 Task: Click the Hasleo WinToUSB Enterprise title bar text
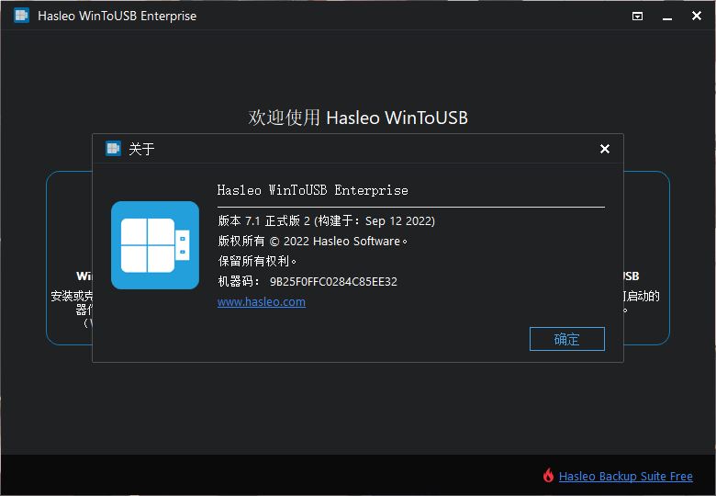(117, 16)
